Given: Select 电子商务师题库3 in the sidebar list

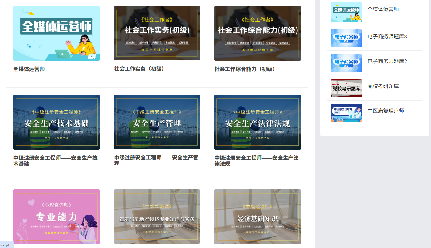Looking at the screenshot, I should pyautogui.click(x=387, y=37).
